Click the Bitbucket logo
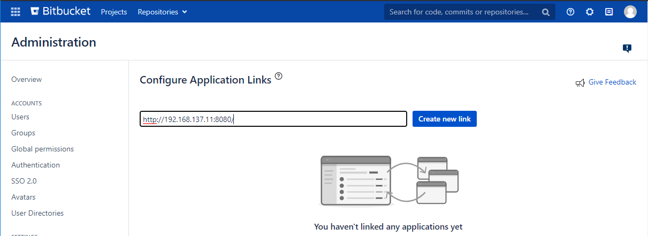The image size is (648, 236). pyautogui.click(x=60, y=11)
